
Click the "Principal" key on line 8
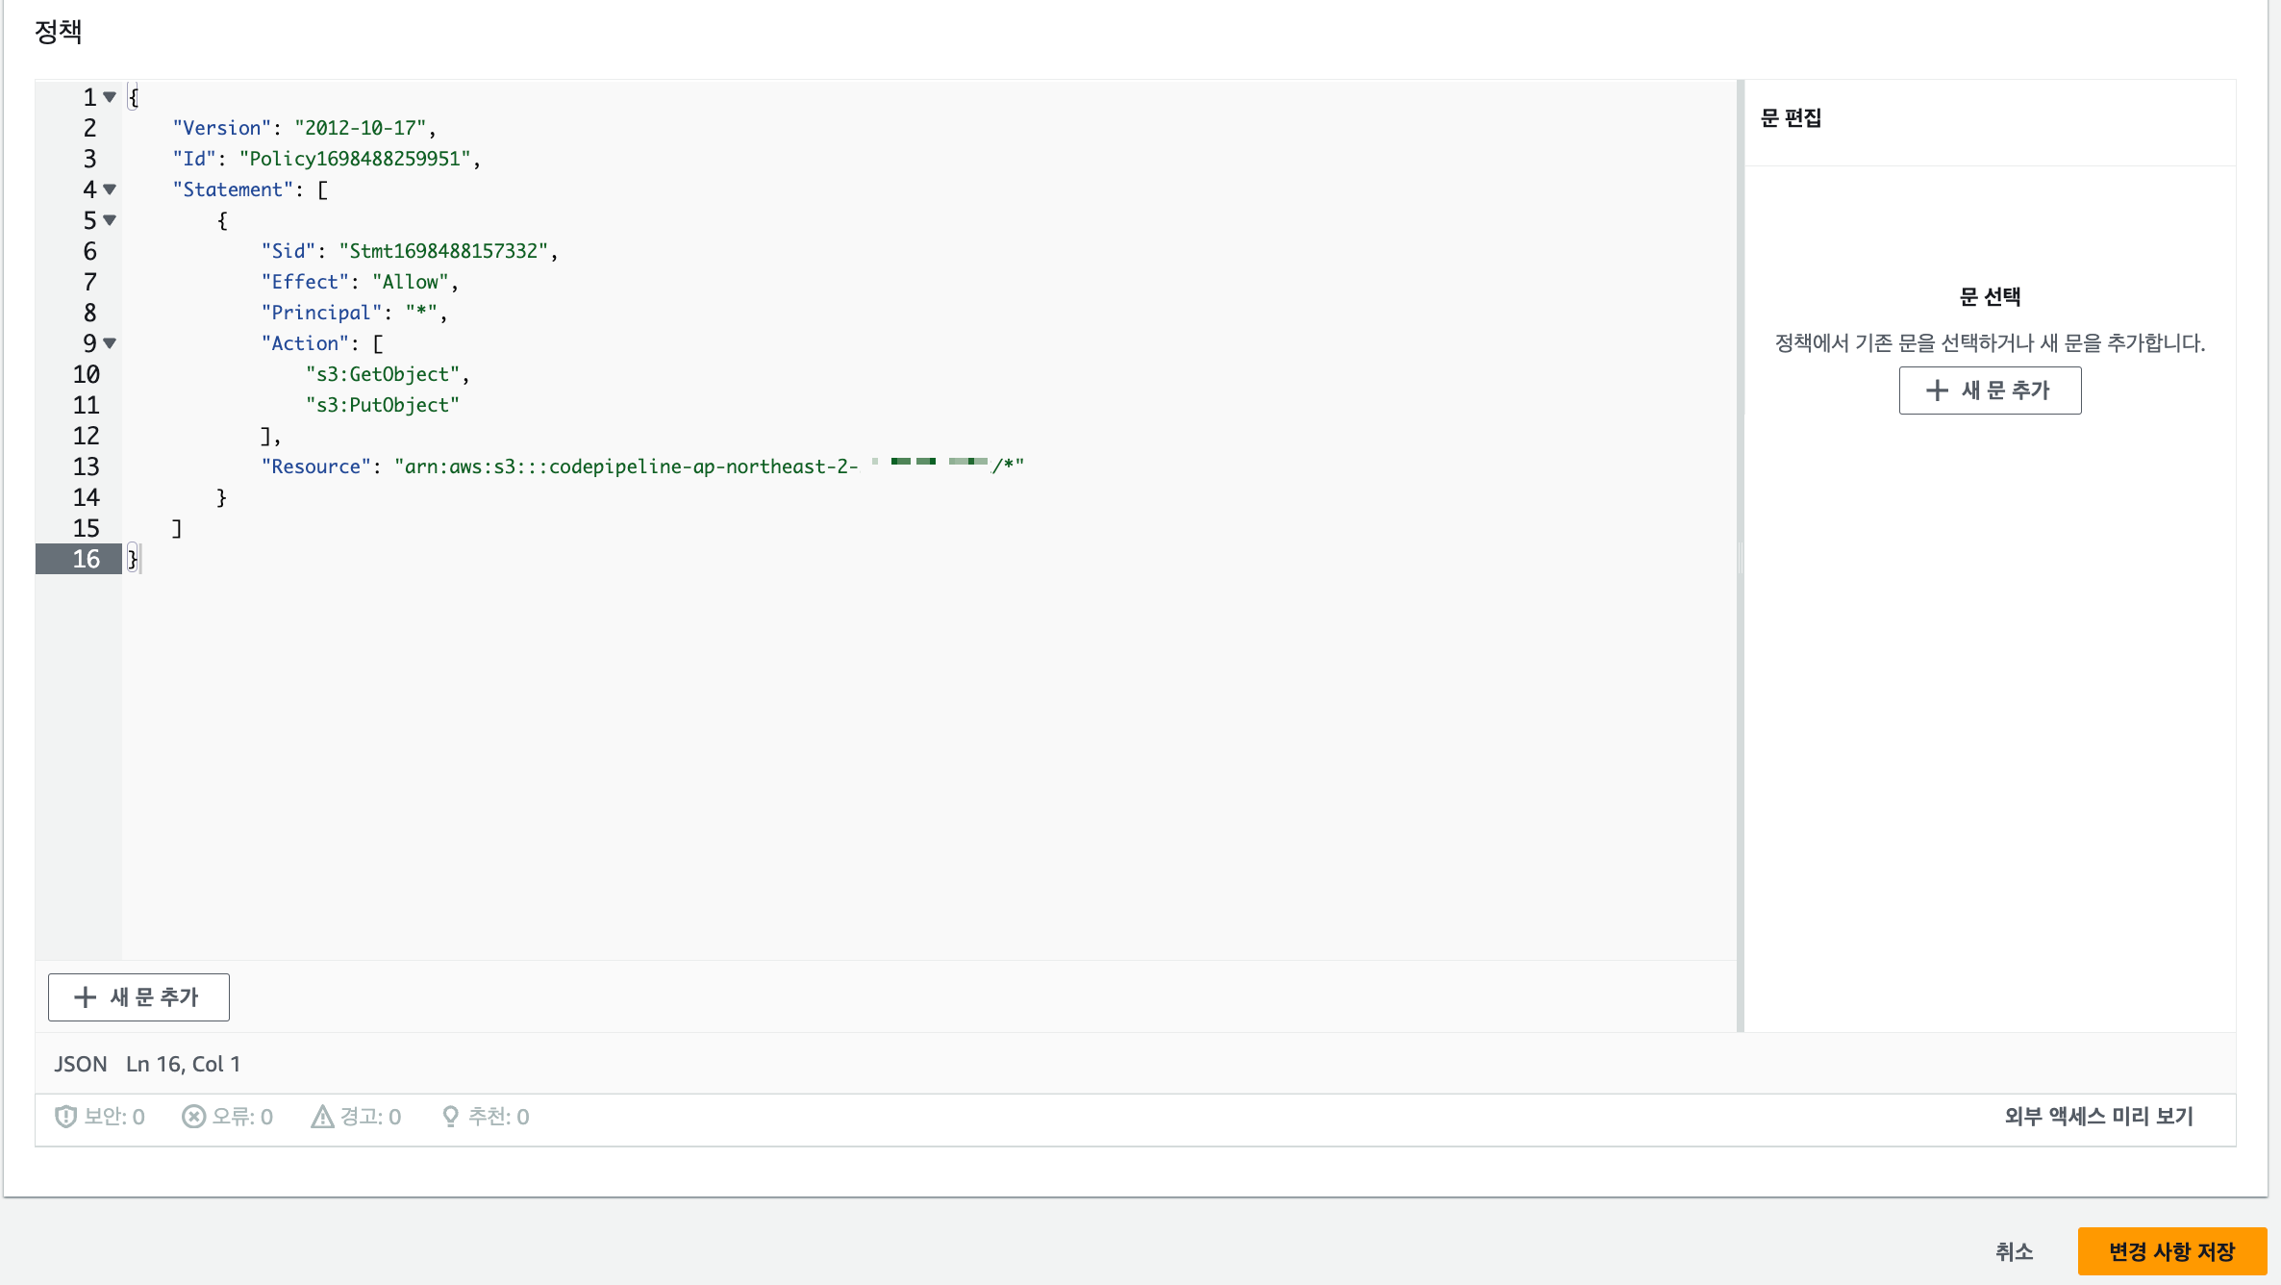click(321, 313)
